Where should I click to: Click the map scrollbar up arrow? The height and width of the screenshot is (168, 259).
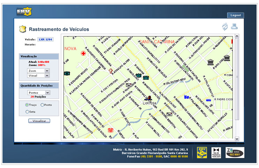tap(237, 36)
